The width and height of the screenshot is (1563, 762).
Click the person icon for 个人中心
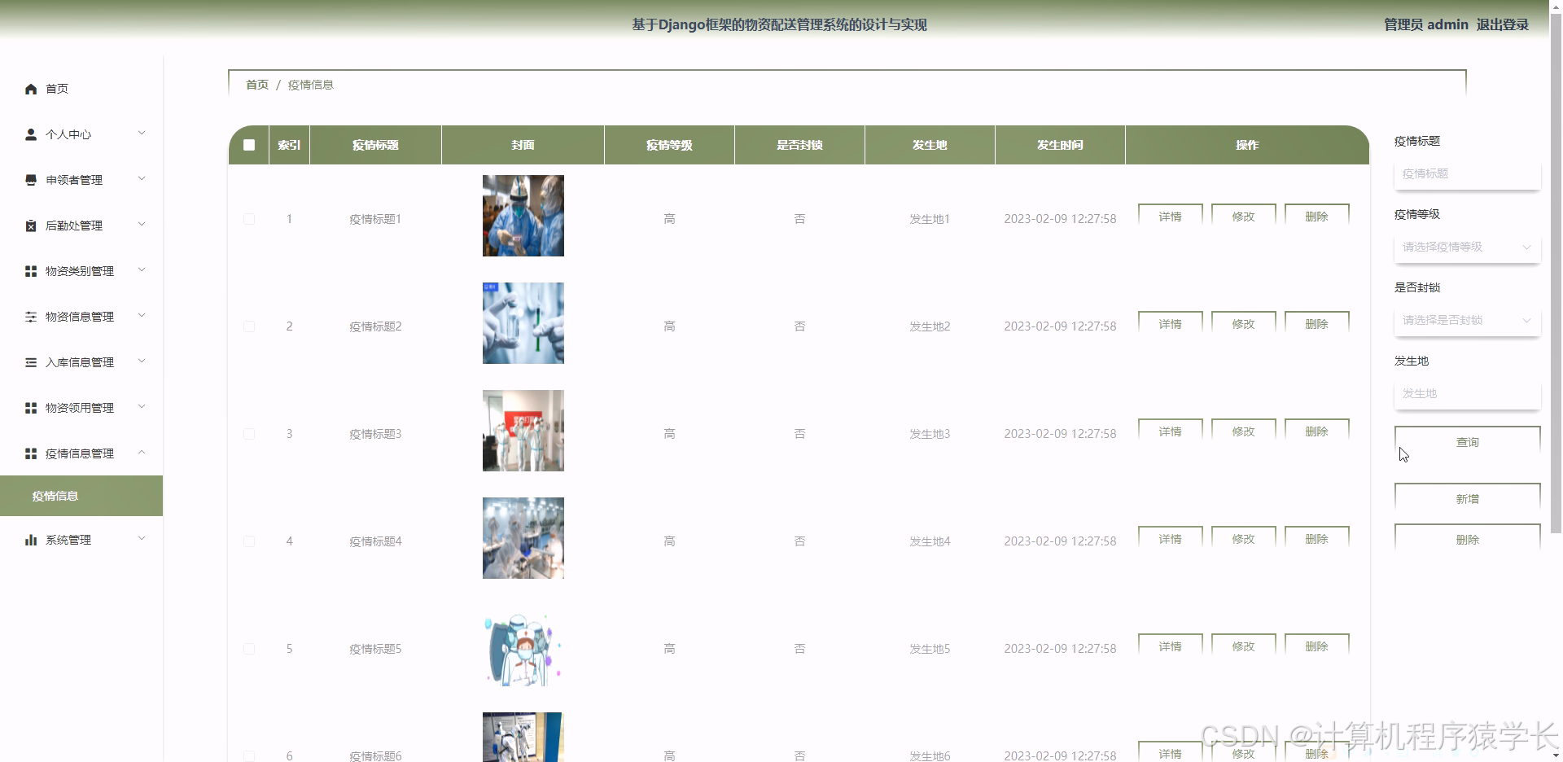click(x=31, y=134)
